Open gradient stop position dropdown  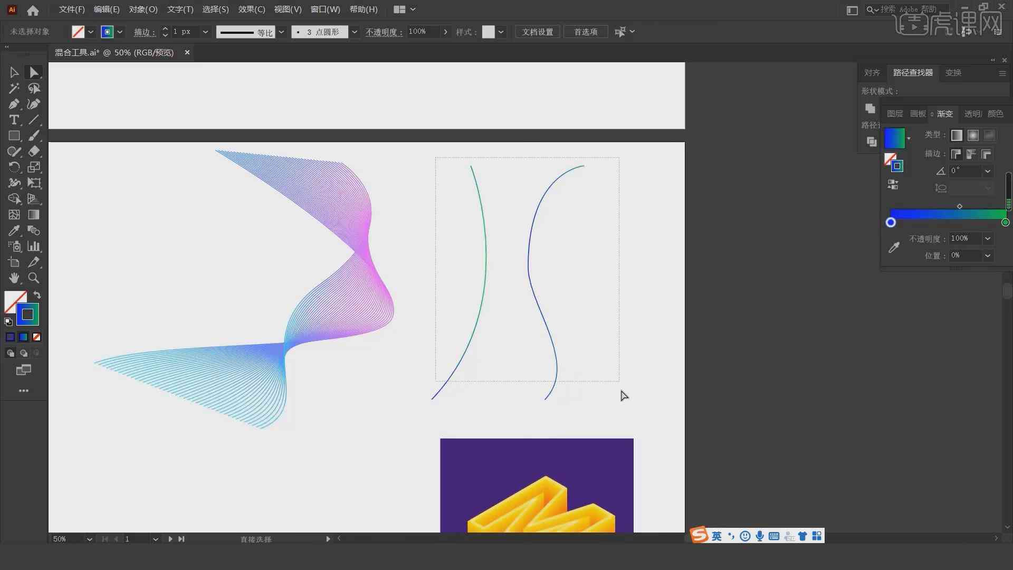click(988, 255)
